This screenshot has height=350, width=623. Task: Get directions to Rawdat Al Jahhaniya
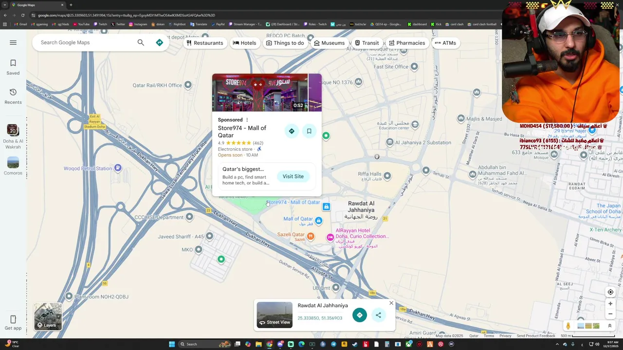point(360,315)
